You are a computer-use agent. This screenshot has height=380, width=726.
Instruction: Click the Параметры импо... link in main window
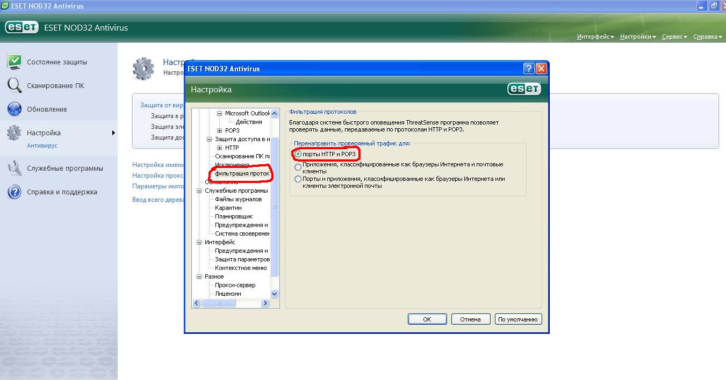coord(159,186)
